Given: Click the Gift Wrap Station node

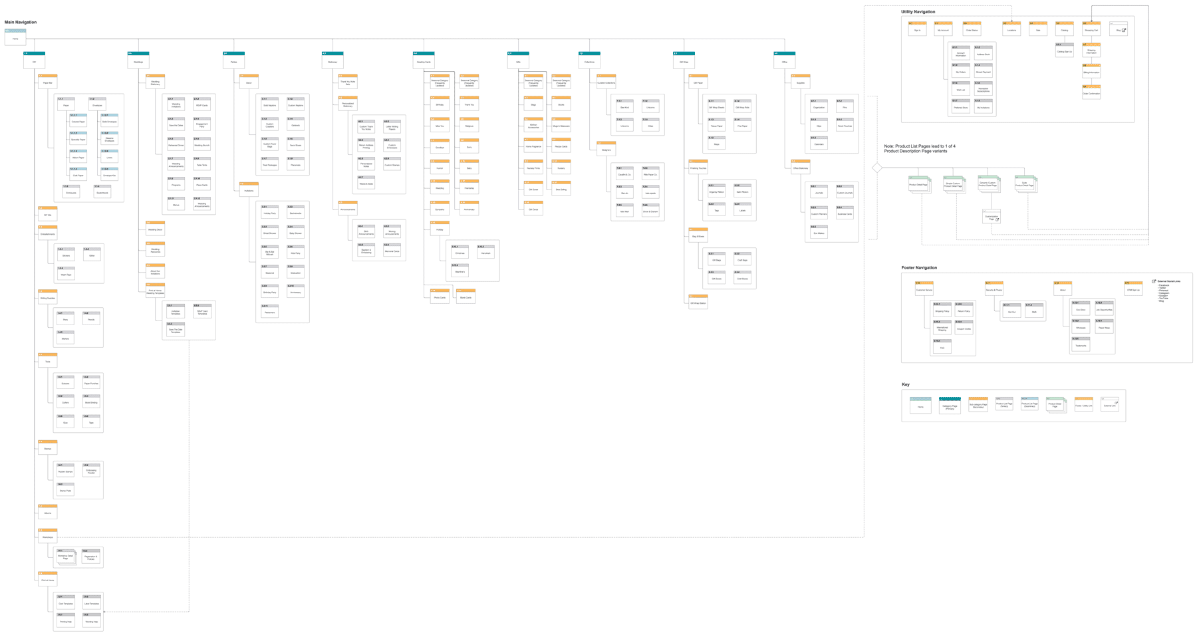Looking at the screenshot, I should [698, 302].
